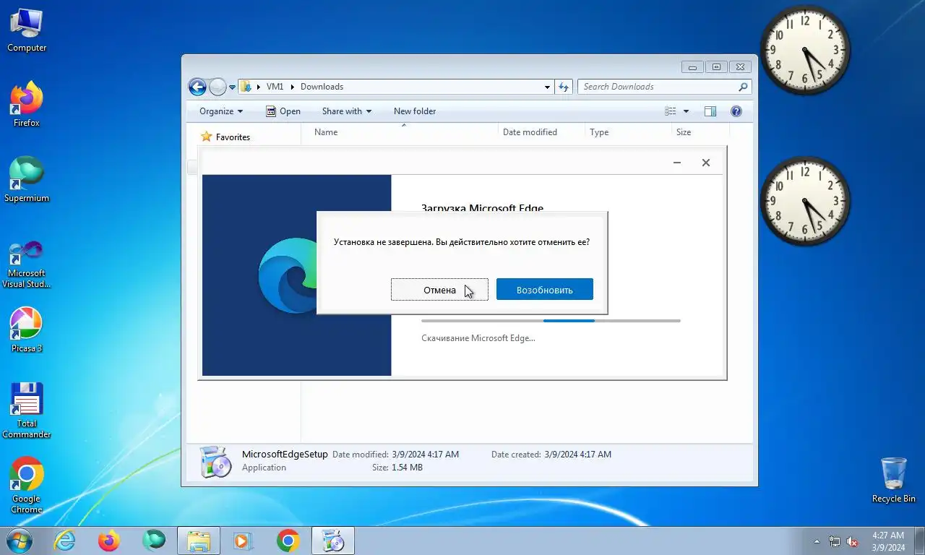This screenshot has height=555, width=925.
Task: Click New folder in toolbar
Action: click(415, 111)
